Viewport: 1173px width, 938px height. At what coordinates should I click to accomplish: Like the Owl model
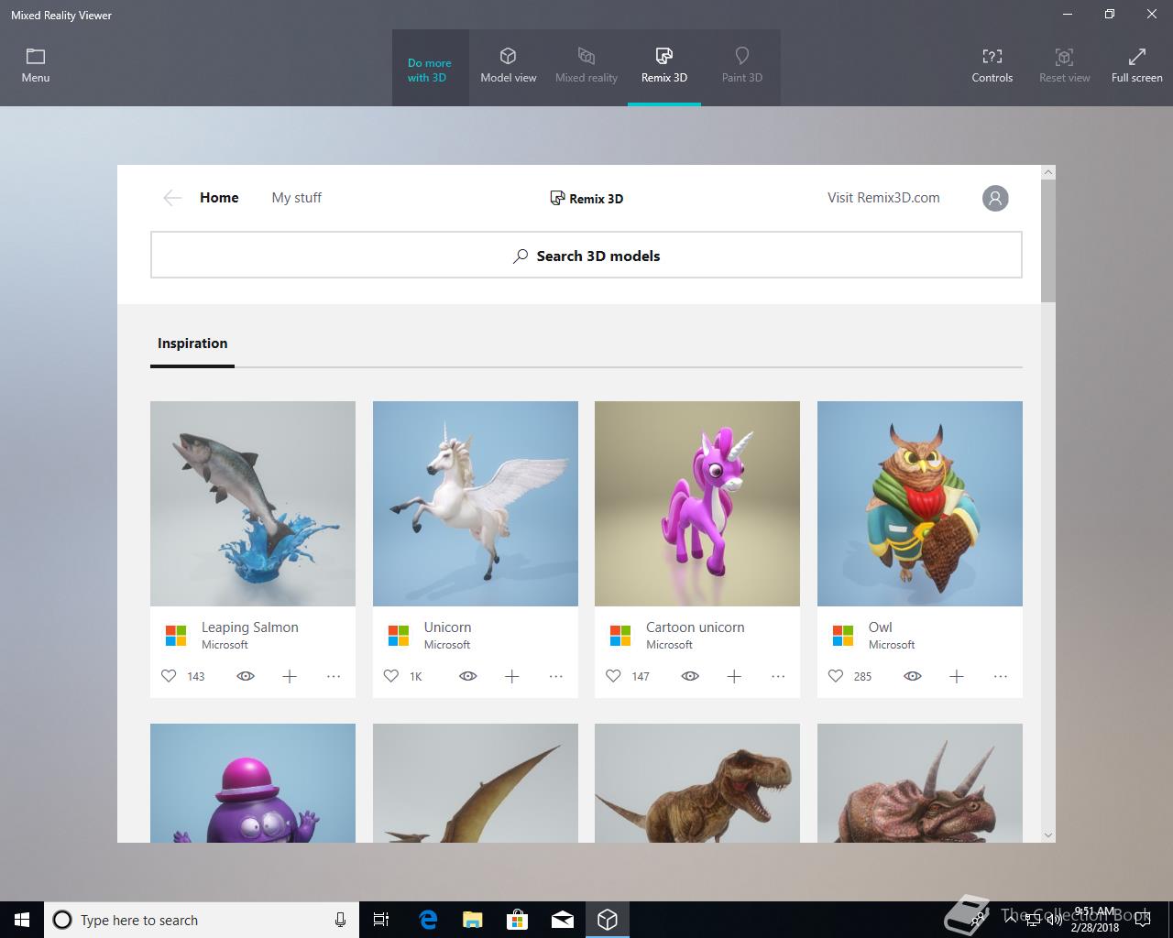pos(836,676)
